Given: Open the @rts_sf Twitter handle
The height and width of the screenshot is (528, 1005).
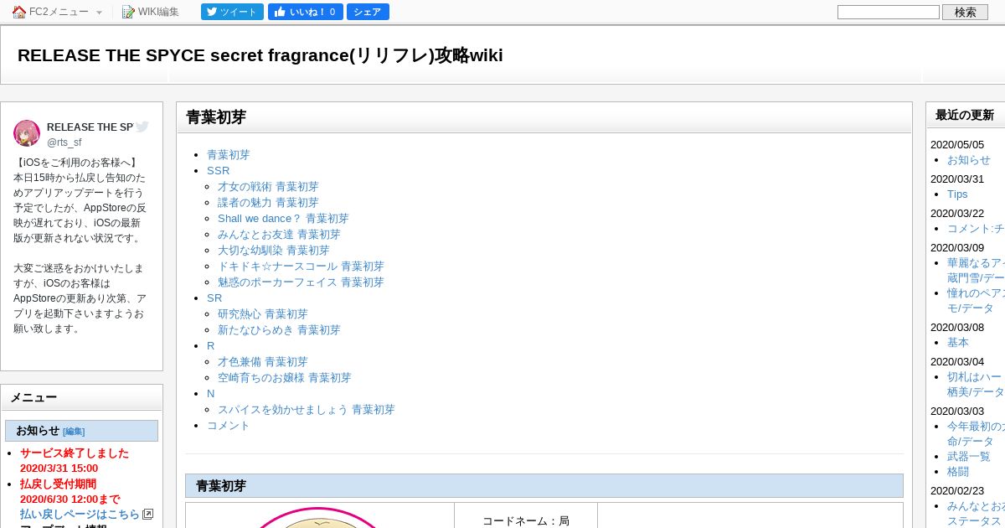Looking at the screenshot, I should coord(64,142).
